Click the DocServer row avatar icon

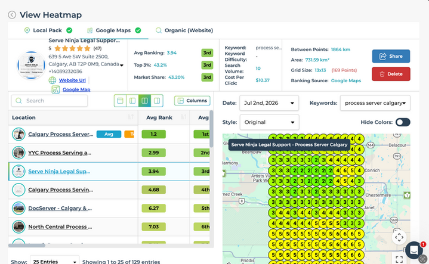18,208
